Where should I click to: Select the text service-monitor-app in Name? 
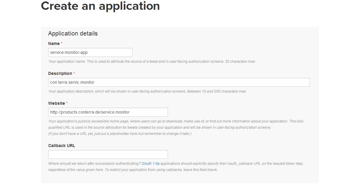pos(68,52)
